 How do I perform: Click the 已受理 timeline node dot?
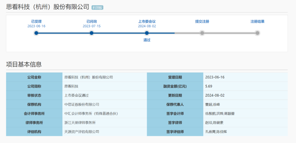(36, 33)
